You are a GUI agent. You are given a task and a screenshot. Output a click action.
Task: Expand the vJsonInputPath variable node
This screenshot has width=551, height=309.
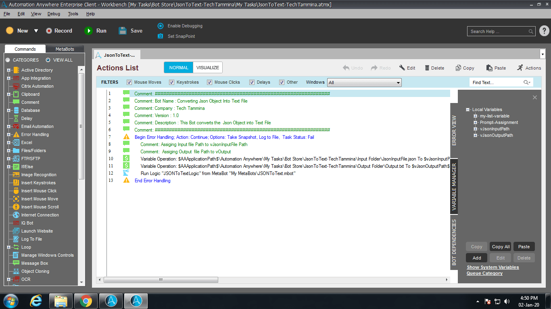click(476, 129)
